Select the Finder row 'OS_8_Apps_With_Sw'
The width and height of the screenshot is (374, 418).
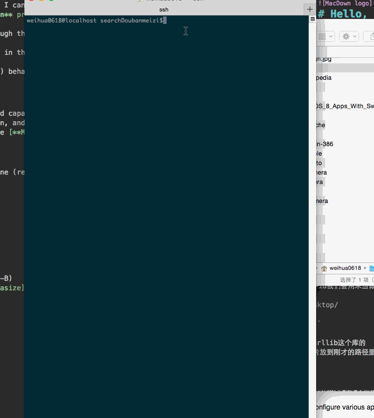345,106
